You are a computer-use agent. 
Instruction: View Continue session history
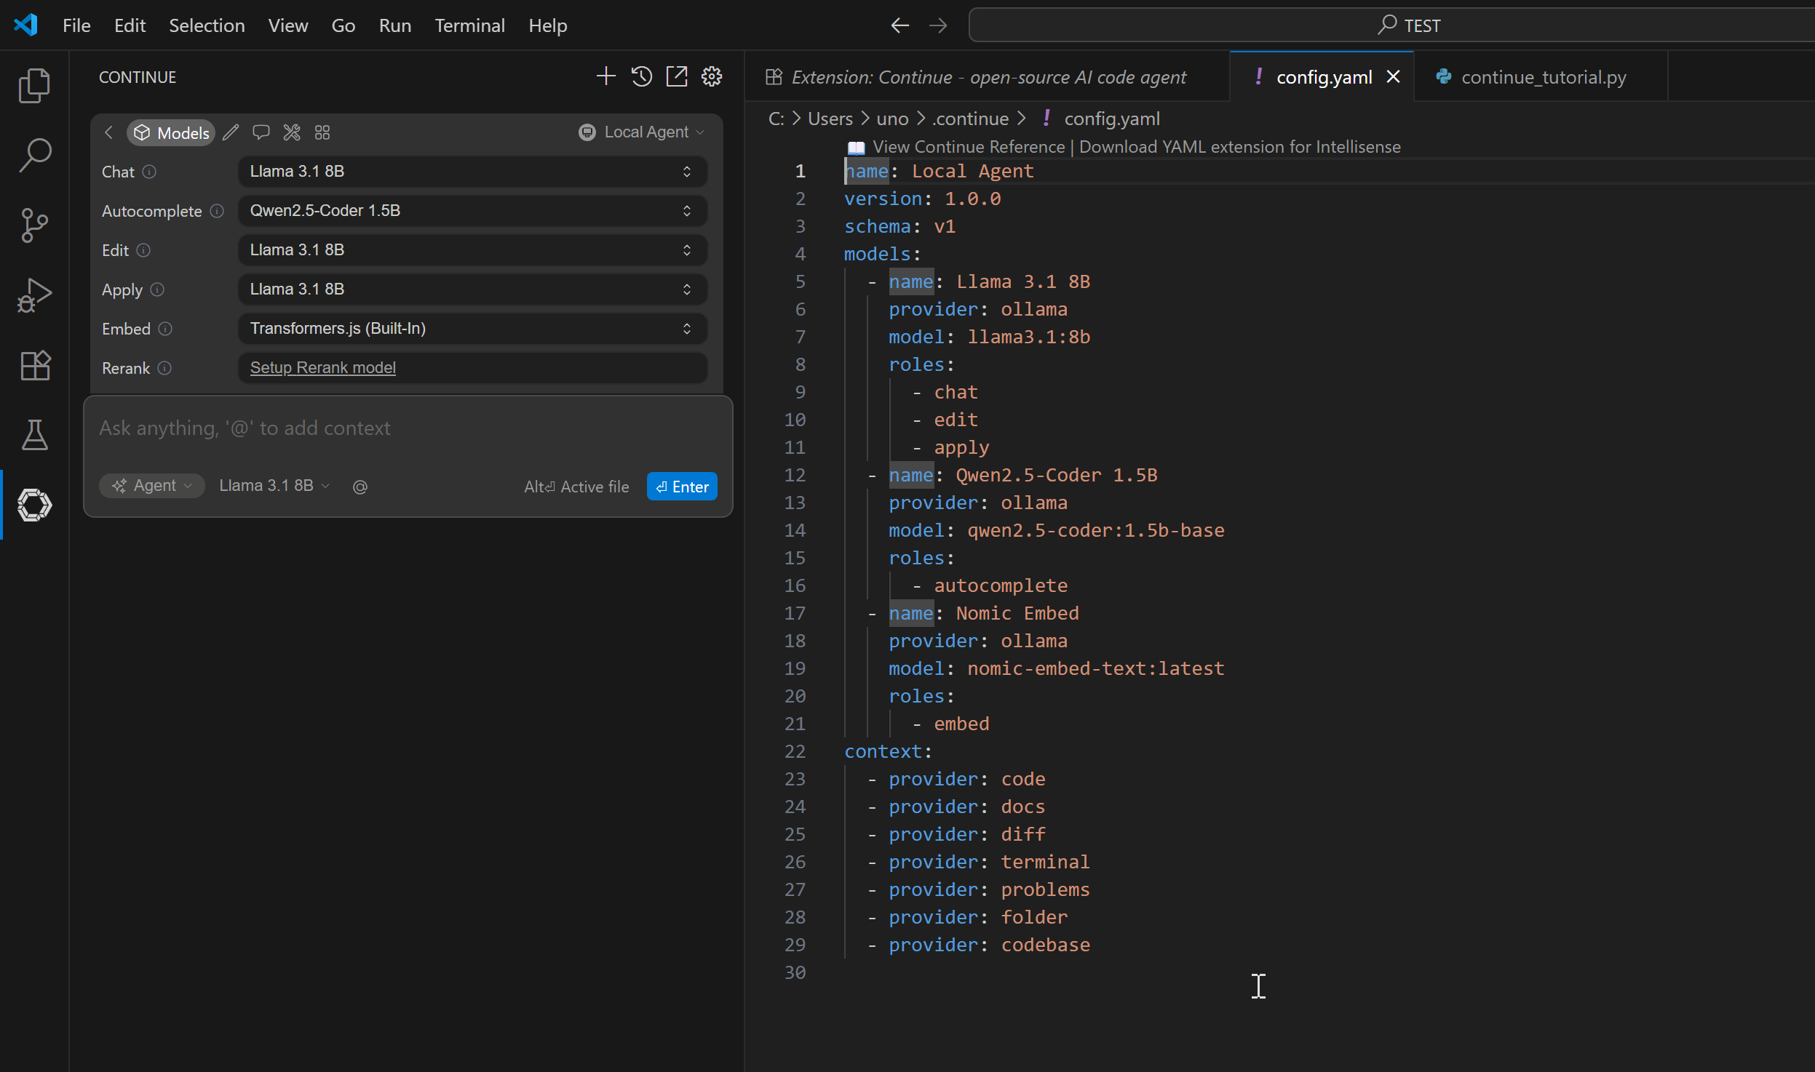pos(641,76)
